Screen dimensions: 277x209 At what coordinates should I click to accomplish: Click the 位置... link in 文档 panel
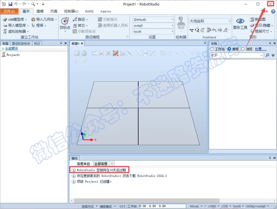point(261,49)
